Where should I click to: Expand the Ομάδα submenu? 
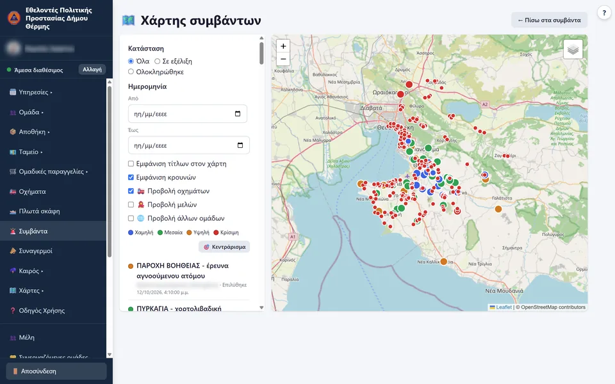coord(53,112)
